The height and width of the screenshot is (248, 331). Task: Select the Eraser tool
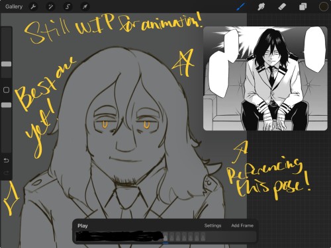click(282, 7)
